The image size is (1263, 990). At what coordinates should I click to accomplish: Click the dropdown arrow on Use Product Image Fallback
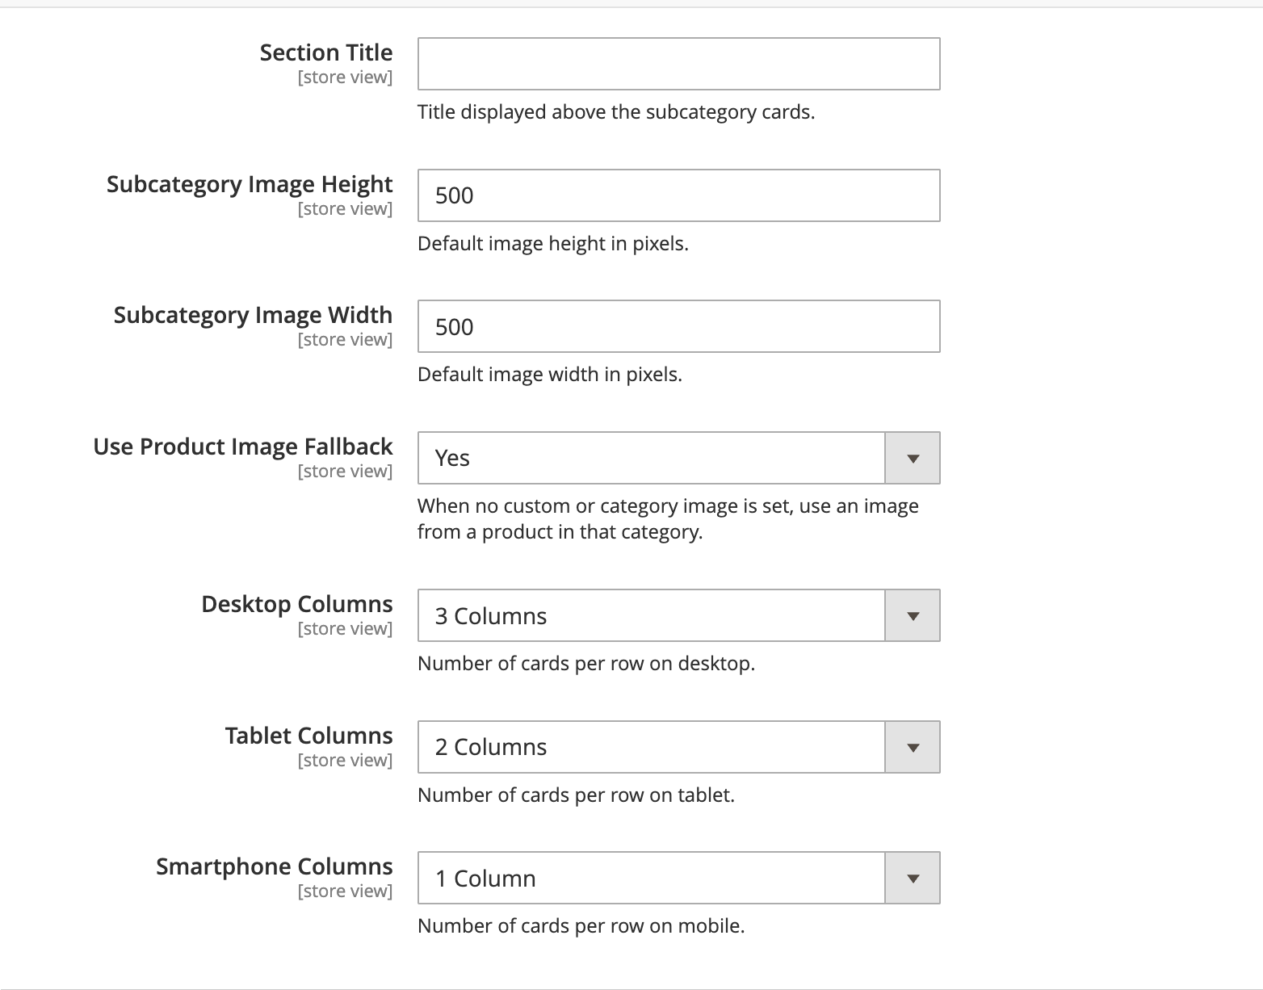click(912, 458)
